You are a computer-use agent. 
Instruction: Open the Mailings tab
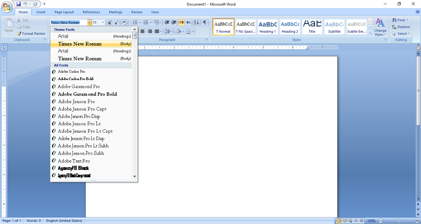[x=116, y=12]
